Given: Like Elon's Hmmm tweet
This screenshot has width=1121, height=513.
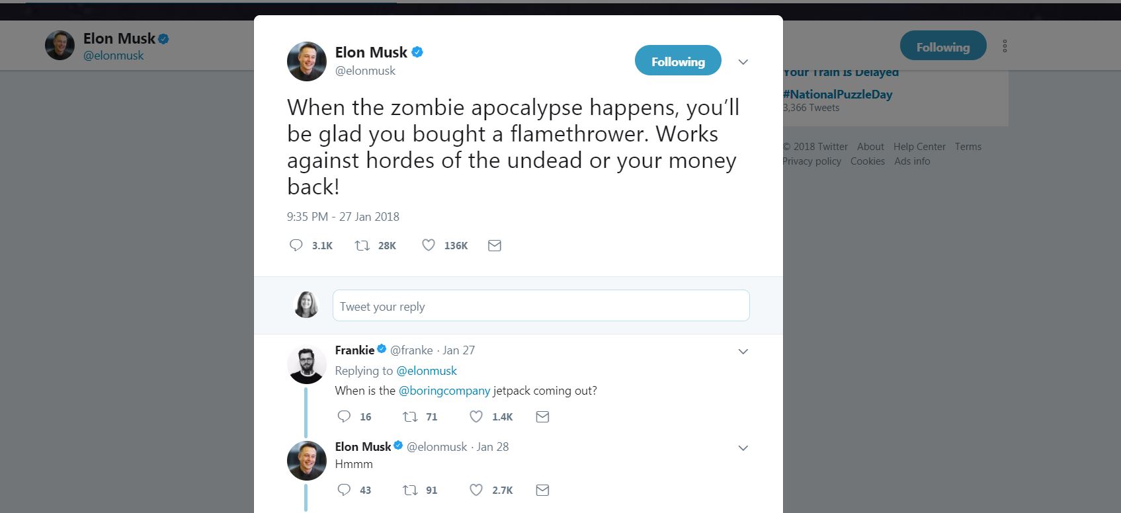Looking at the screenshot, I should (476, 490).
